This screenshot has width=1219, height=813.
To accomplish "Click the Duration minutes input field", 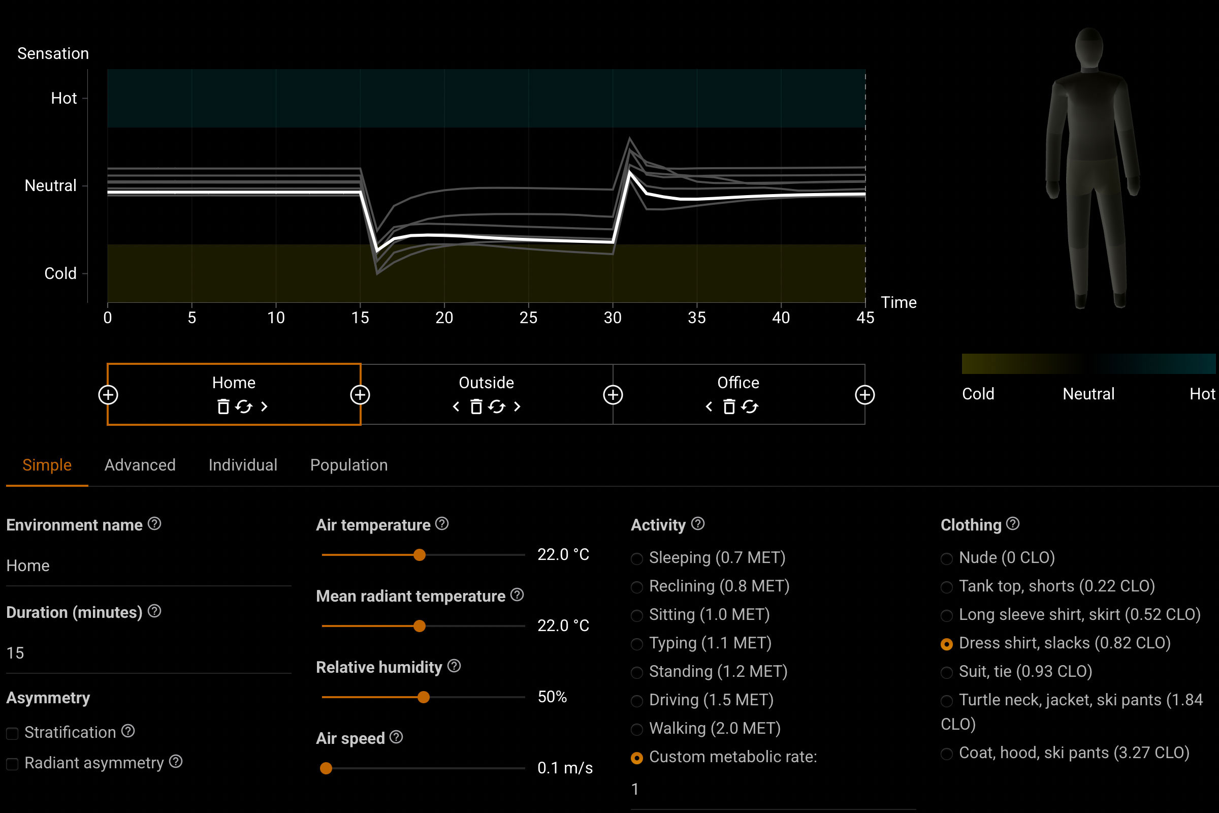I will click(148, 653).
